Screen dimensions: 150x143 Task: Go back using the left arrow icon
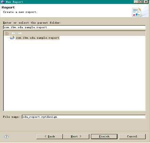coord(14,33)
